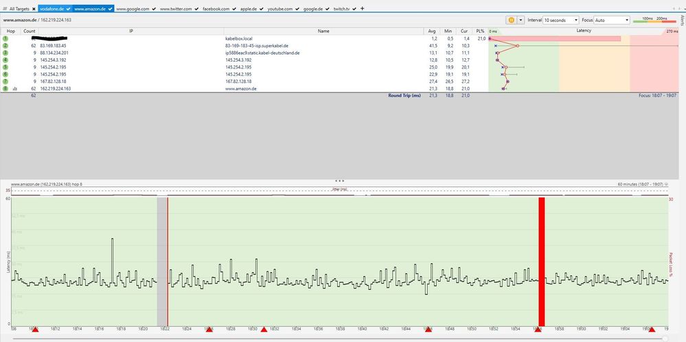Screen dimensions: 686x342
Task: Click the wide red packet loss bar in the timeline
Action: [x=541, y=260]
